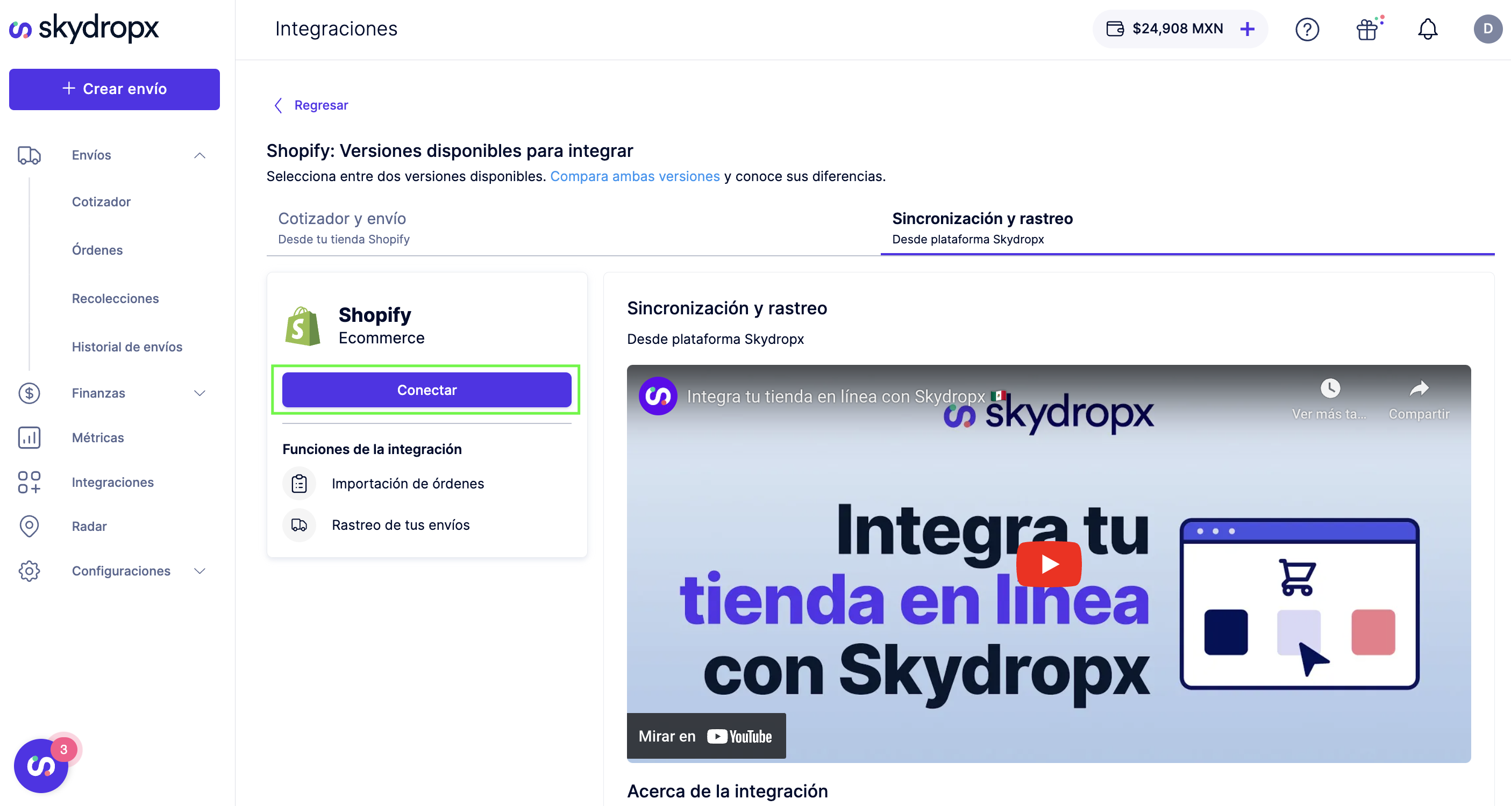The height and width of the screenshot is (806, 1511).
Task: Click the Integraciones grid icon
Action: pyautogui.click(x=28, y=482)
